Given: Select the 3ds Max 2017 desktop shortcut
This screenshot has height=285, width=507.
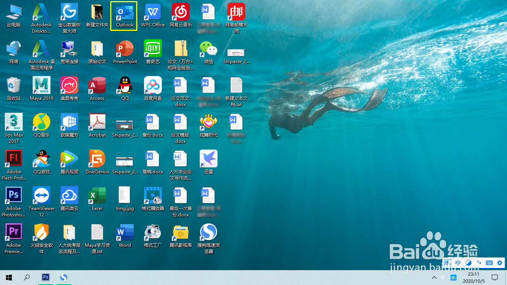Looking at the screenshot, I should click(x=14, y=128).
